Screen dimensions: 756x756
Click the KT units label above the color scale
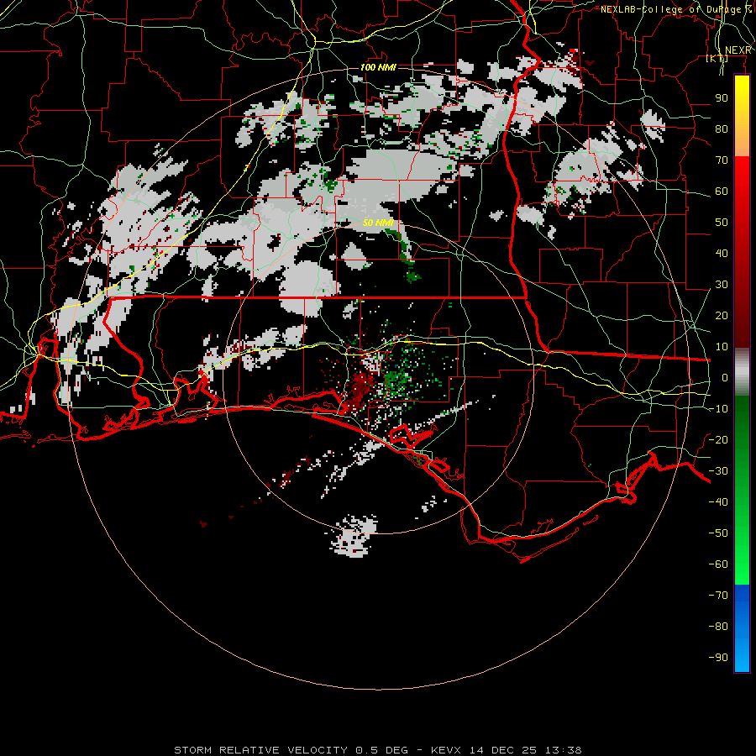717,58
